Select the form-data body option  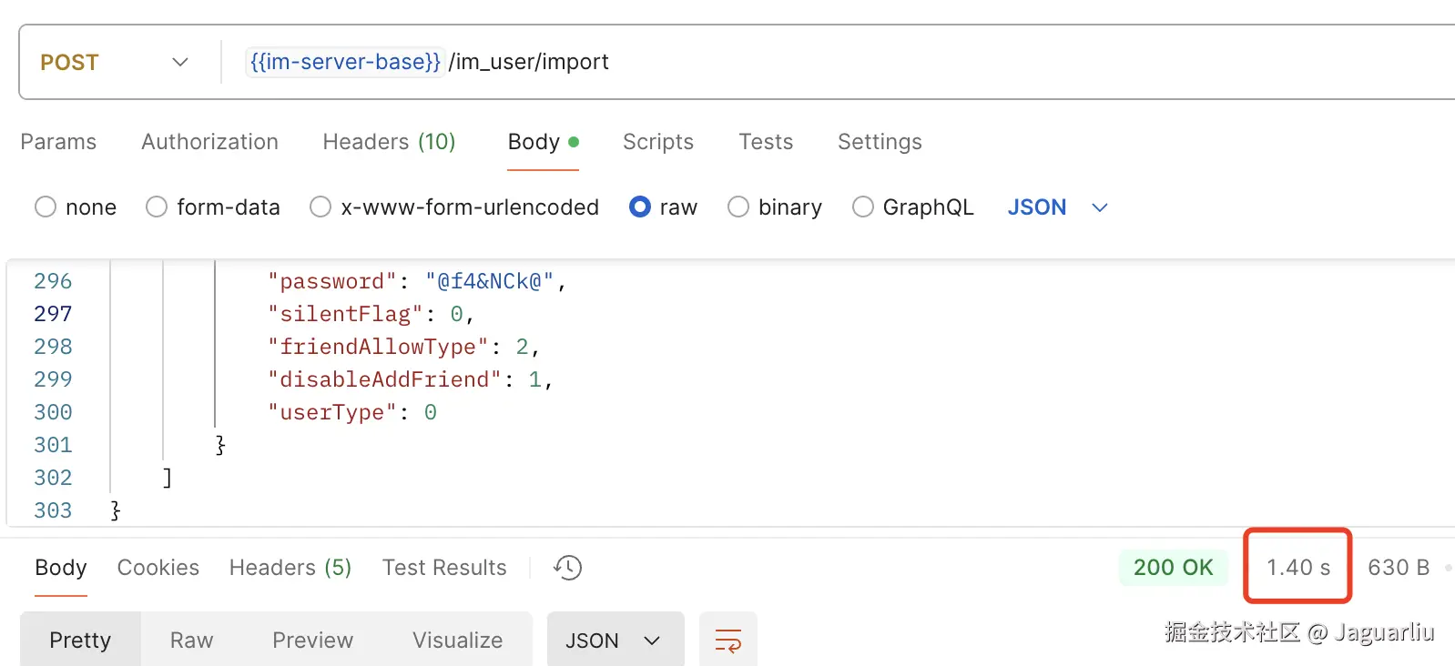click(157, 207)
